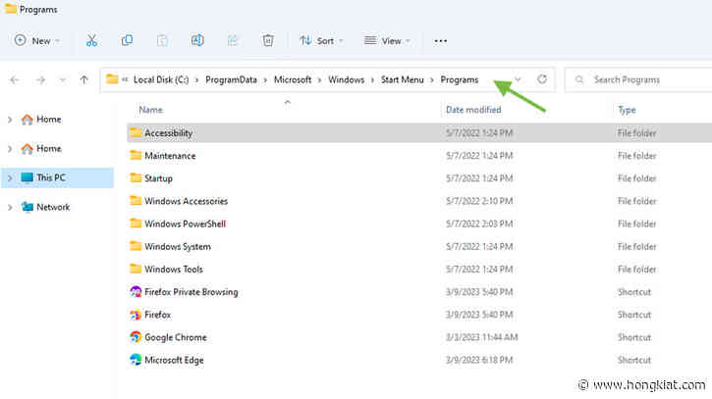The width and height of the screenshot is (712, 399).
Task: Go up one folder level
Action: [x=84, y=79]
